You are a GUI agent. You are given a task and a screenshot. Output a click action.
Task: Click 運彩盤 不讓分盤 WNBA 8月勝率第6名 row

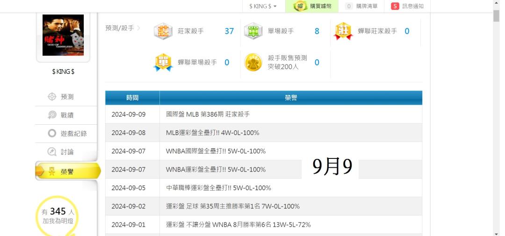click(x=264, y=224)
